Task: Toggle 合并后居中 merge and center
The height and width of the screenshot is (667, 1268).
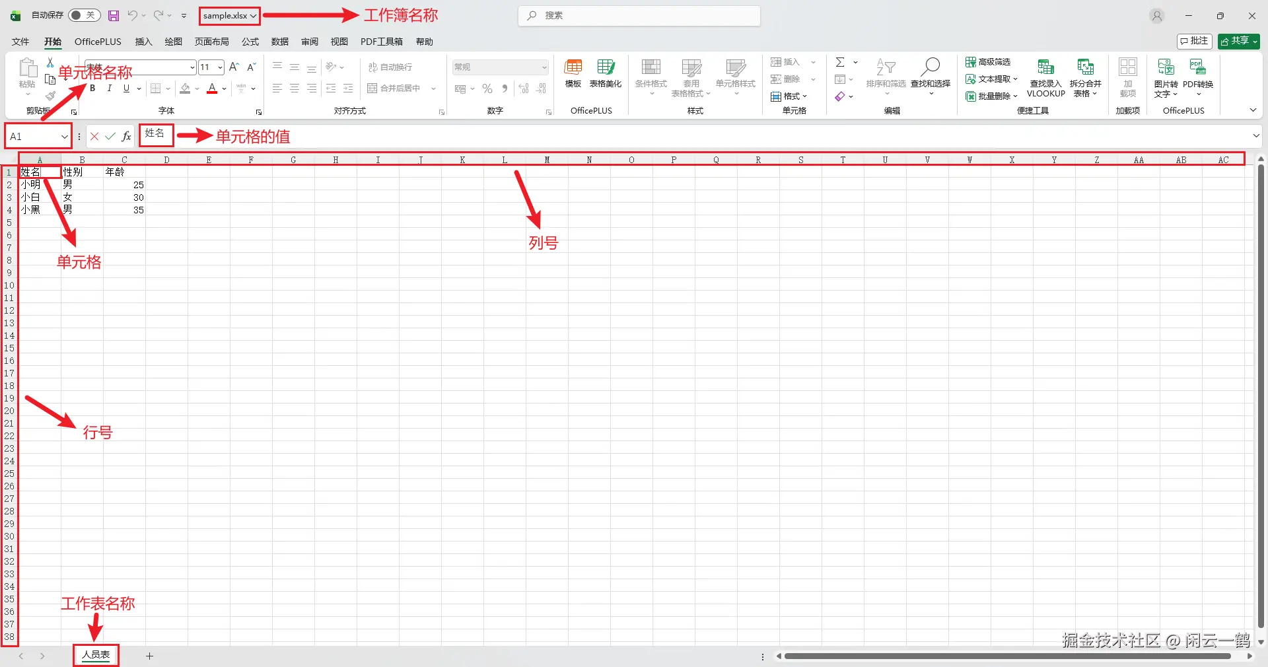Action: (394, 88)
